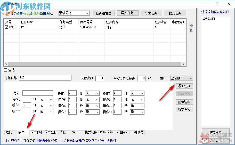Click the 执行次数 input field
This screenshot has width=235, height=145.
click(x=100, y=78)
